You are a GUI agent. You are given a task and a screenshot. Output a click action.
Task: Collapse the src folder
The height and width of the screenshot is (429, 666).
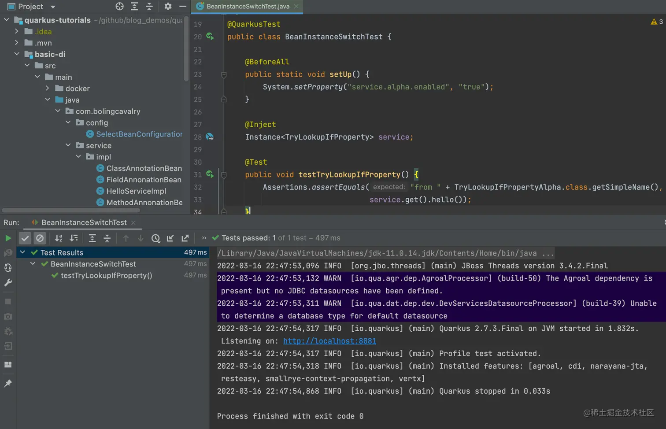(27, 66)
